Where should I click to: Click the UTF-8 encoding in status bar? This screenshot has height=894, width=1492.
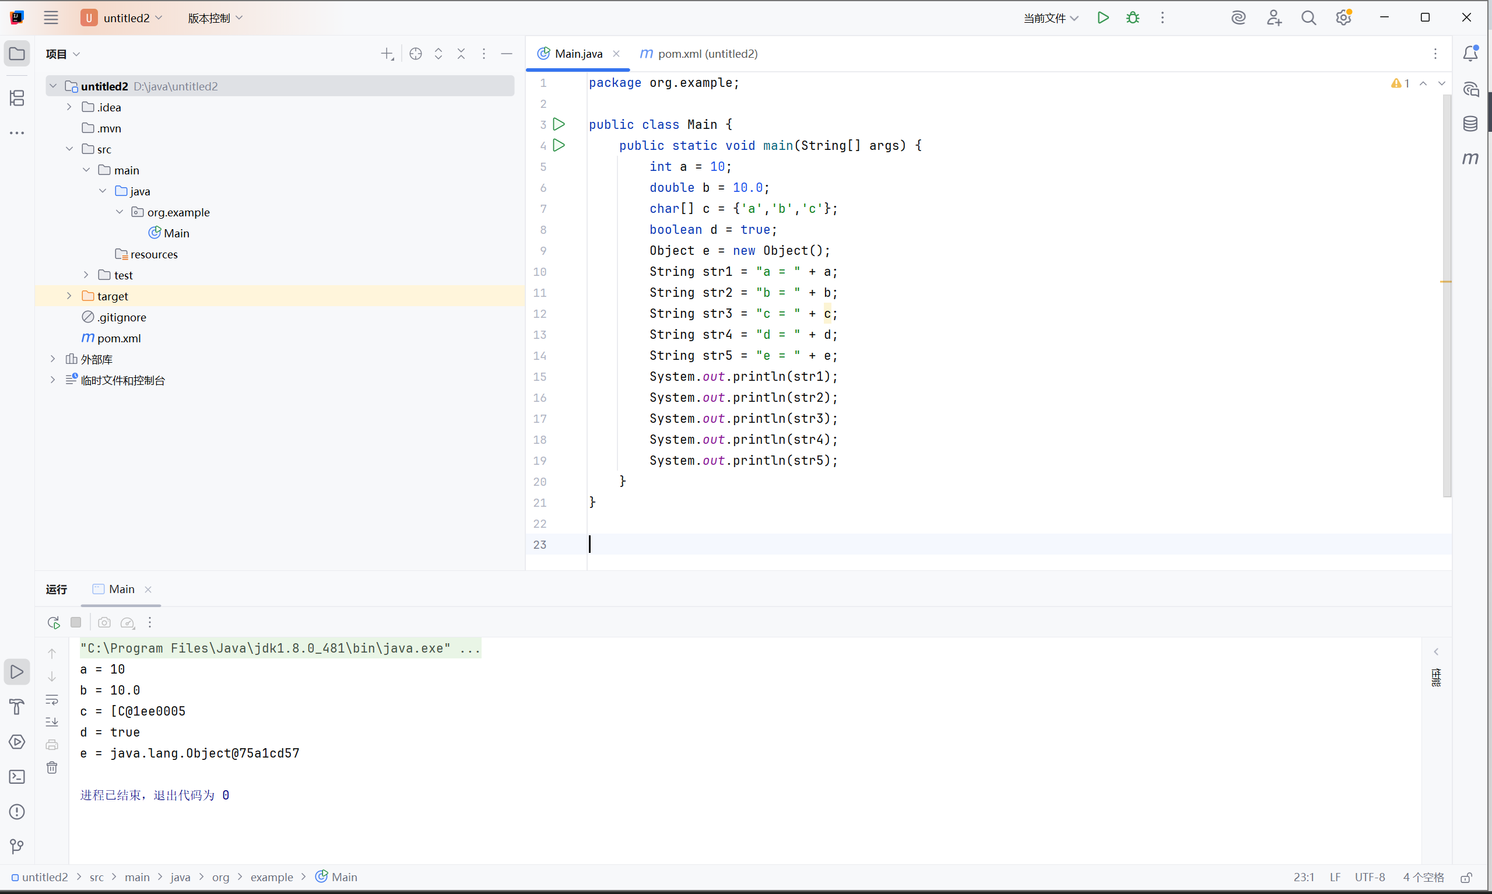click(x=1370, y=877)
